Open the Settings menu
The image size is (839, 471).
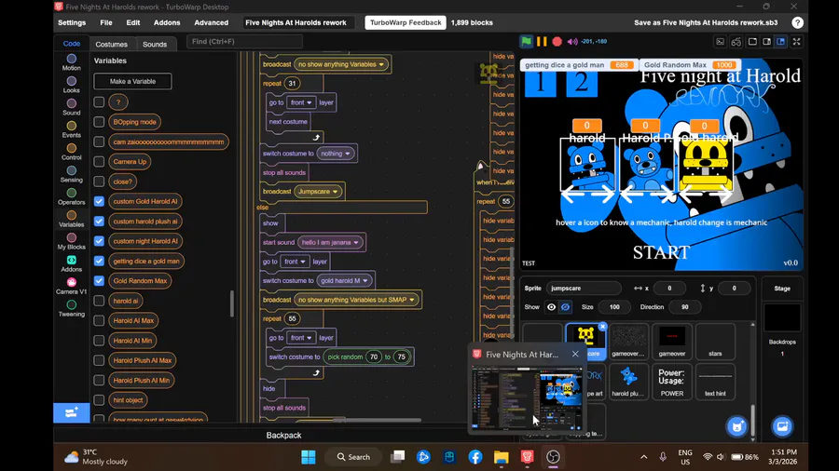click(x=72, y=22)
